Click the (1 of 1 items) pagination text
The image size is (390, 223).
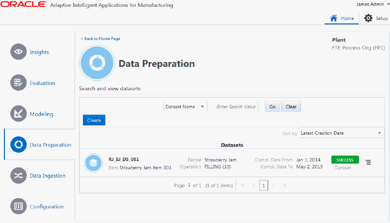pyautogui.click(x=219, y=185)
